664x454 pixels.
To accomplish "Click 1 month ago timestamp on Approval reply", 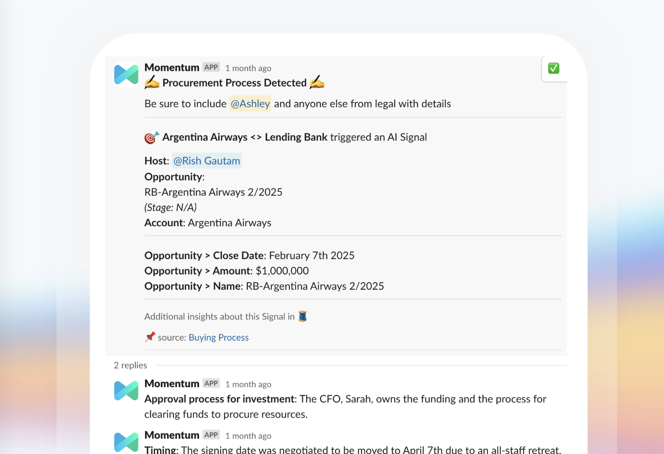I will (248, 384).
